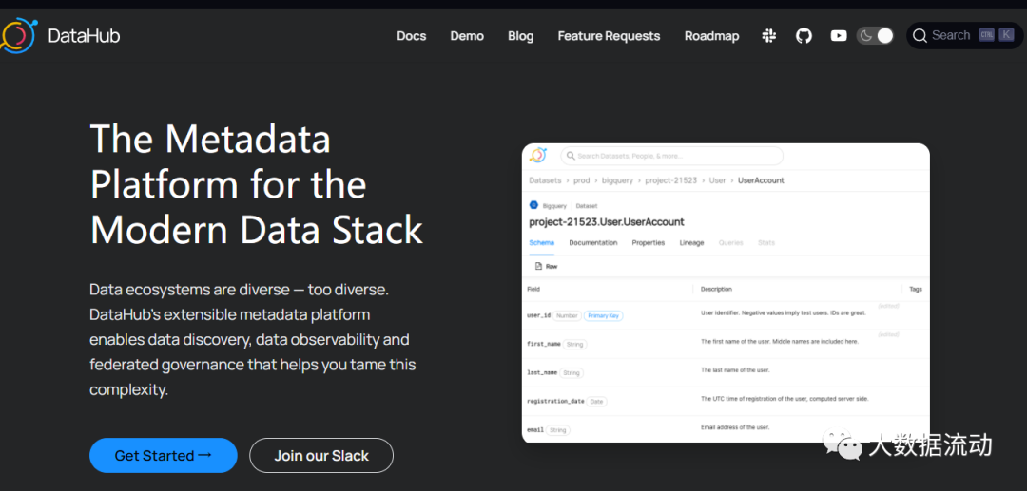Open the Slack icon in navbar
Viewport: 1027px width, 491px height.
(x=769, y=36)
